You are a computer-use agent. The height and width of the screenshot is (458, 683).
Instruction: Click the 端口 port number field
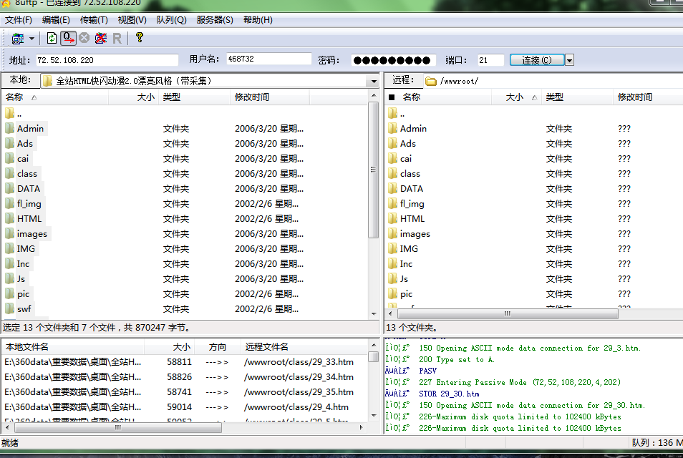point(490,60)
